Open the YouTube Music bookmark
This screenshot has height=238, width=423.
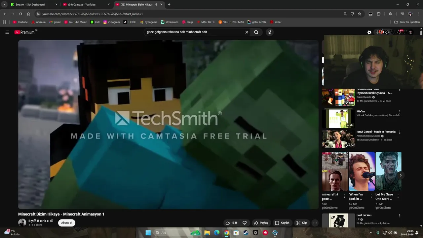[x=75, y=22]
